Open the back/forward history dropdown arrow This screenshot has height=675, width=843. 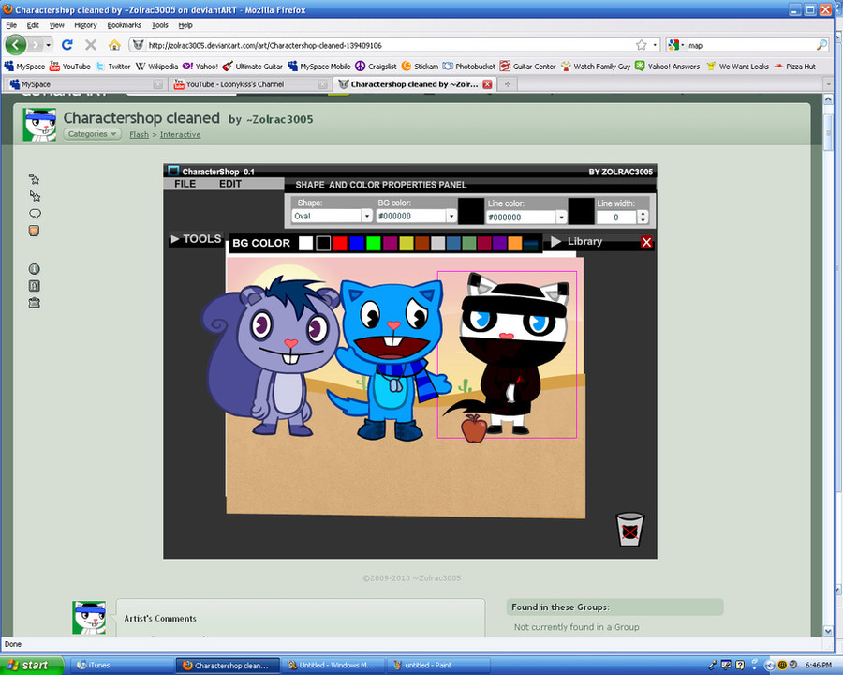pos(49,45)
